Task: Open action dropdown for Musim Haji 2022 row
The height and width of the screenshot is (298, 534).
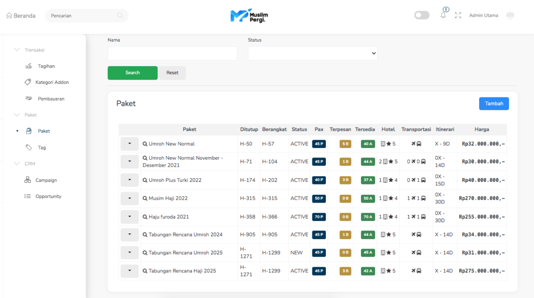Action: 129,198
